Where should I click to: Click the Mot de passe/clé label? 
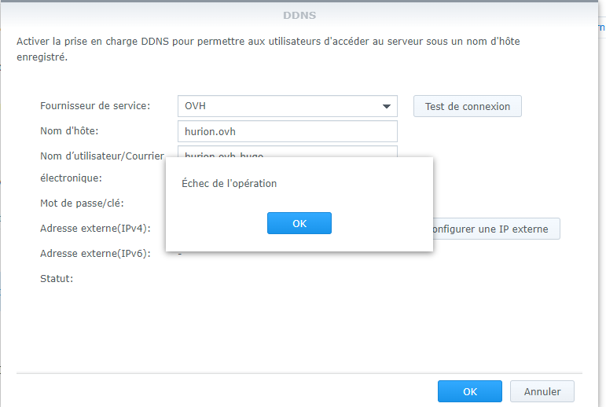pos(82,203)
